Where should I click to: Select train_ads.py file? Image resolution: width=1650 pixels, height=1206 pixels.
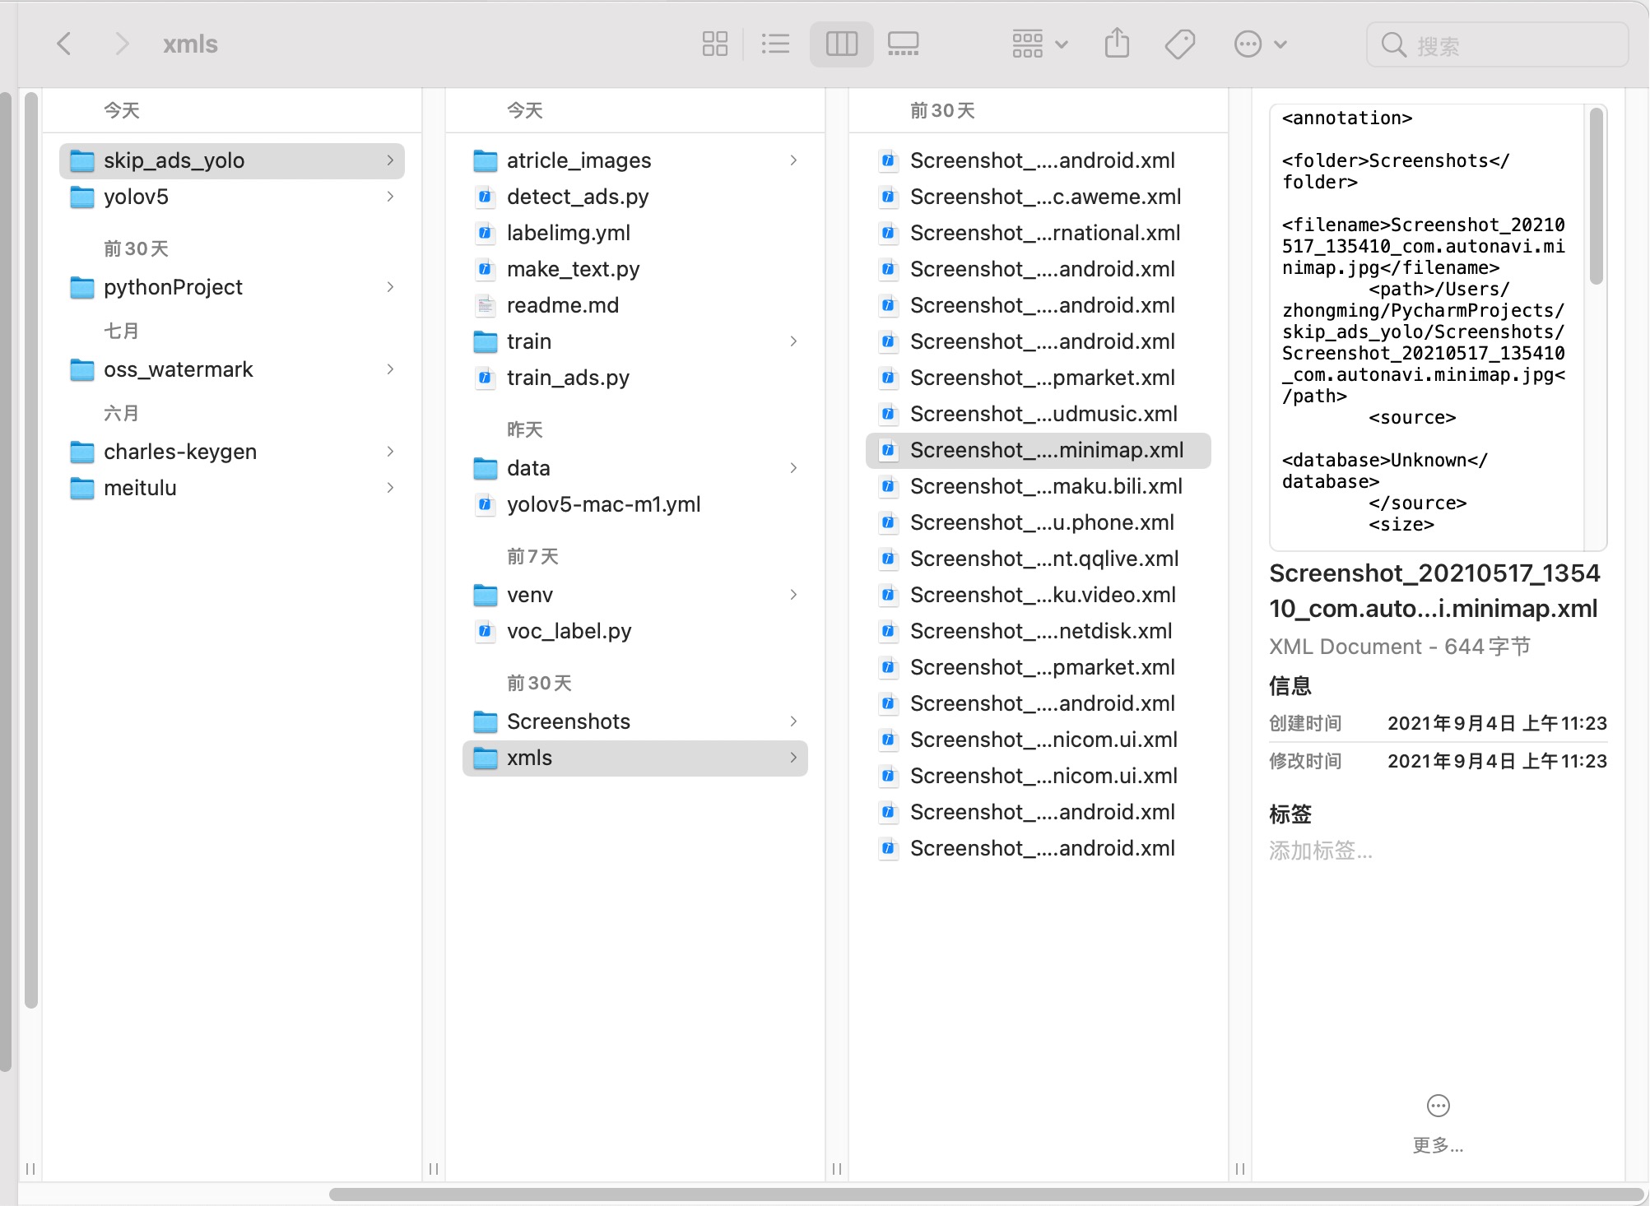coord(635,378)
